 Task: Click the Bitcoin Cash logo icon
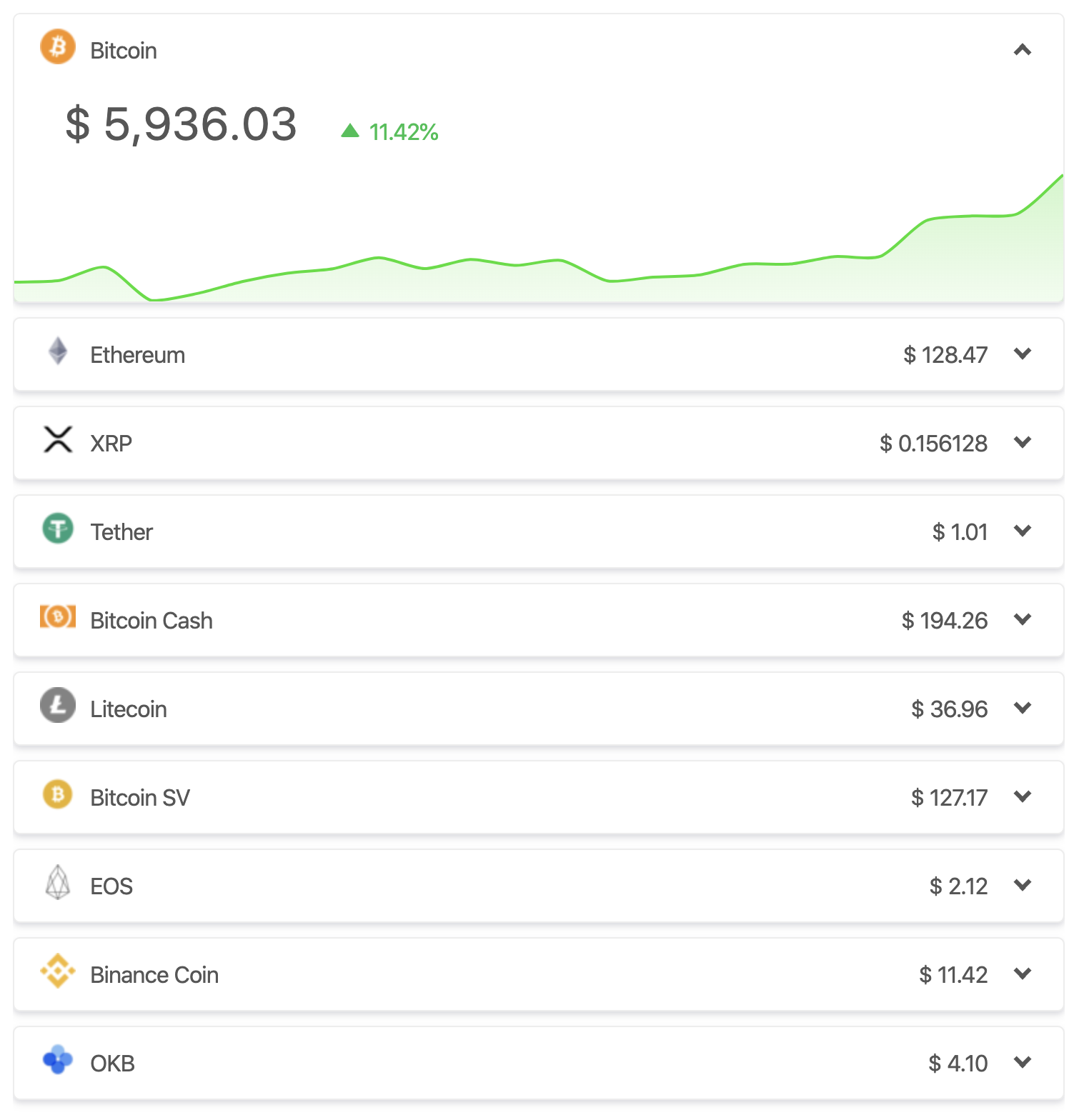click(x=58, y=616)
